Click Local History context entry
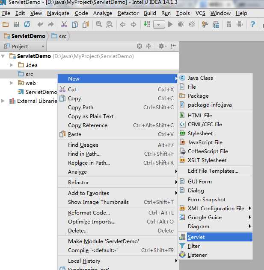 click(x=118, y=261)
